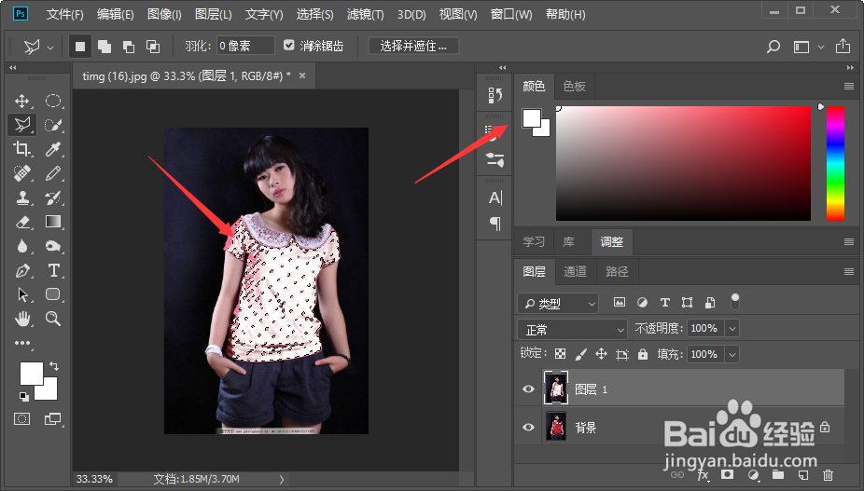Image resolution: width=864 pixels, height=491 pixels.
Task: Select the Quick Selection tool
Action: (x=53, y=125)
